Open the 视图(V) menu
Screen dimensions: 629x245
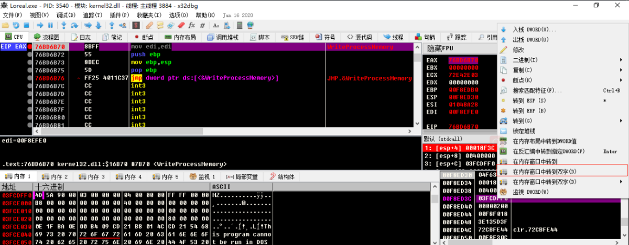click(39, 15)
